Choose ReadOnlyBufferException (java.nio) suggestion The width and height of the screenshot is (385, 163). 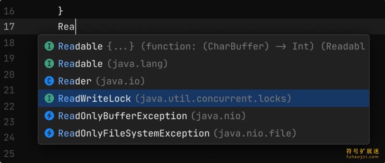203,116
